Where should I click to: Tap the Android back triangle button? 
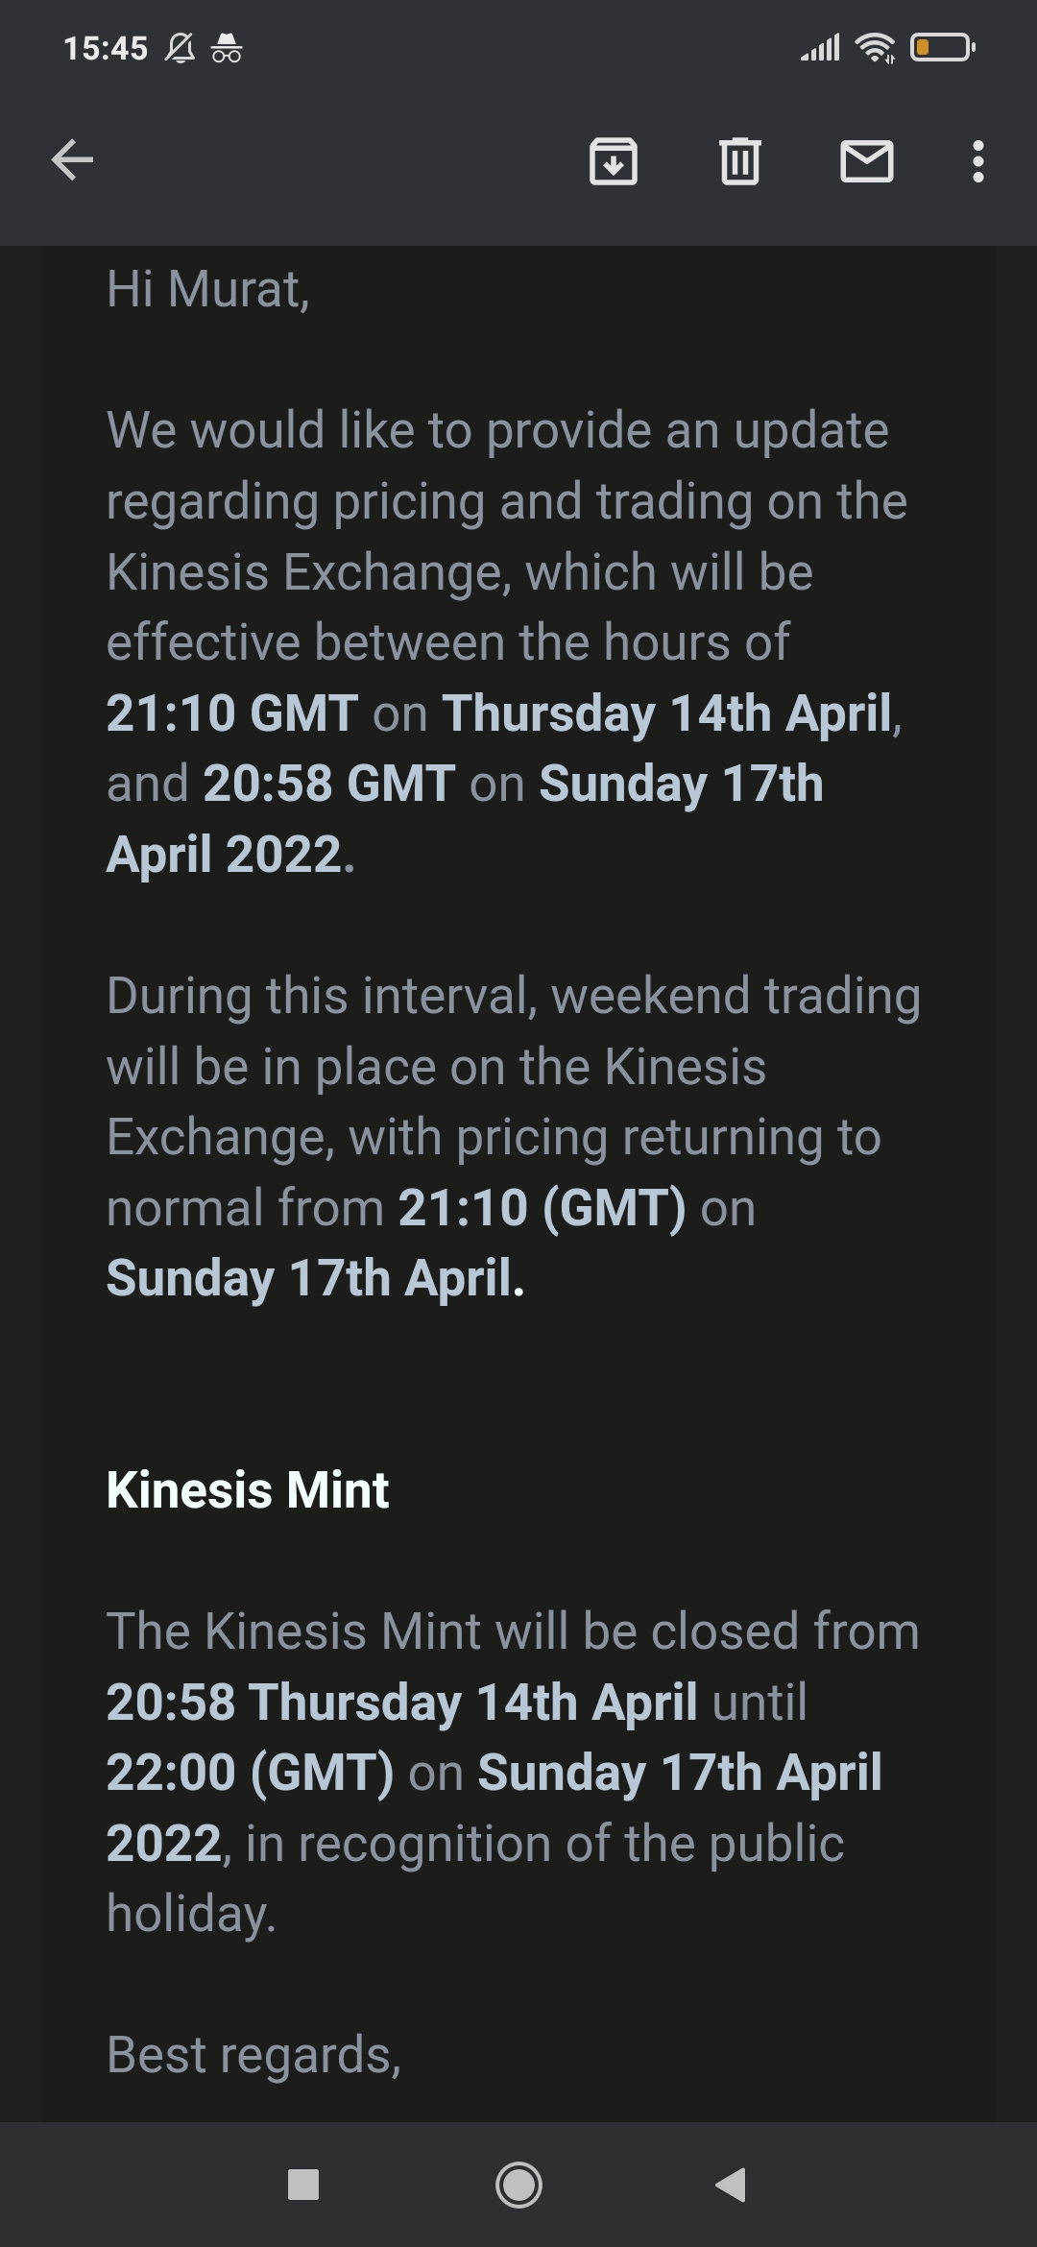point(731,2185)
